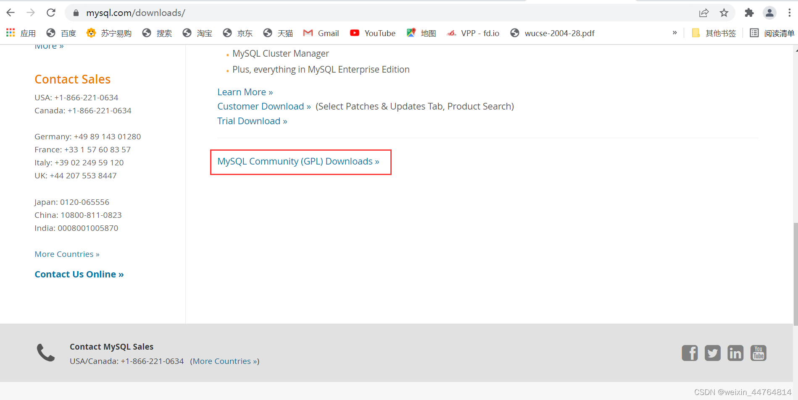Click the UK: +44 207 553 8447 number
This screenshot has width=798, height=400.
pos(76,175)
